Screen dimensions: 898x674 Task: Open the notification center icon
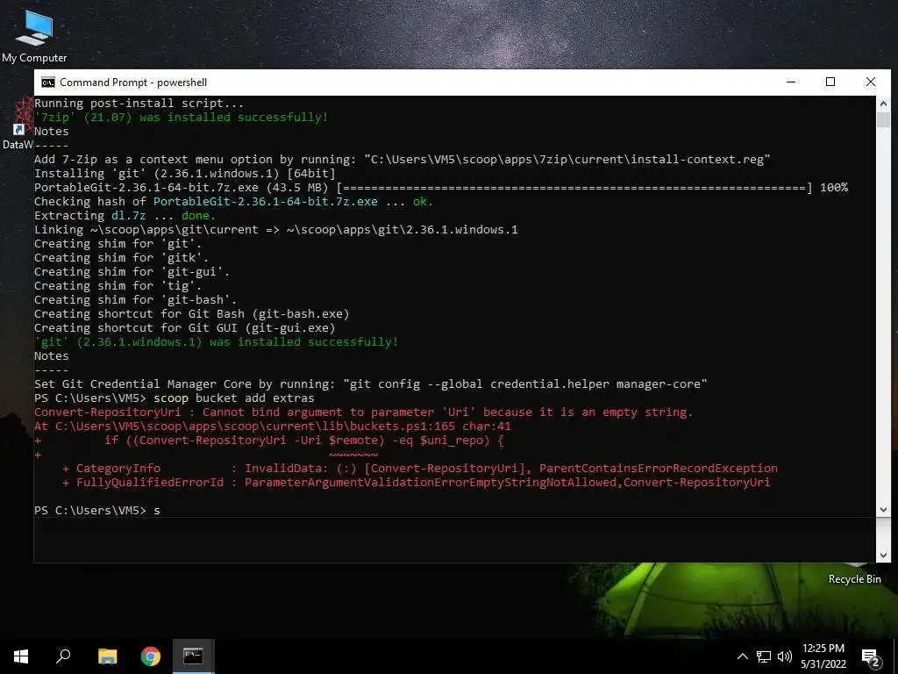point(871,656)
